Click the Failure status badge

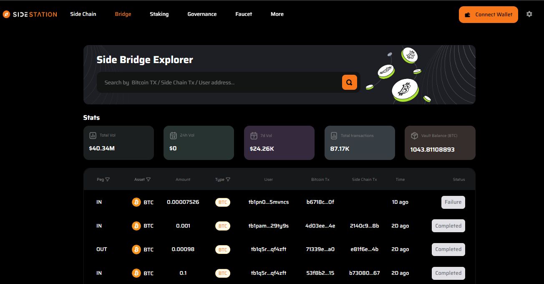[453, 202]
